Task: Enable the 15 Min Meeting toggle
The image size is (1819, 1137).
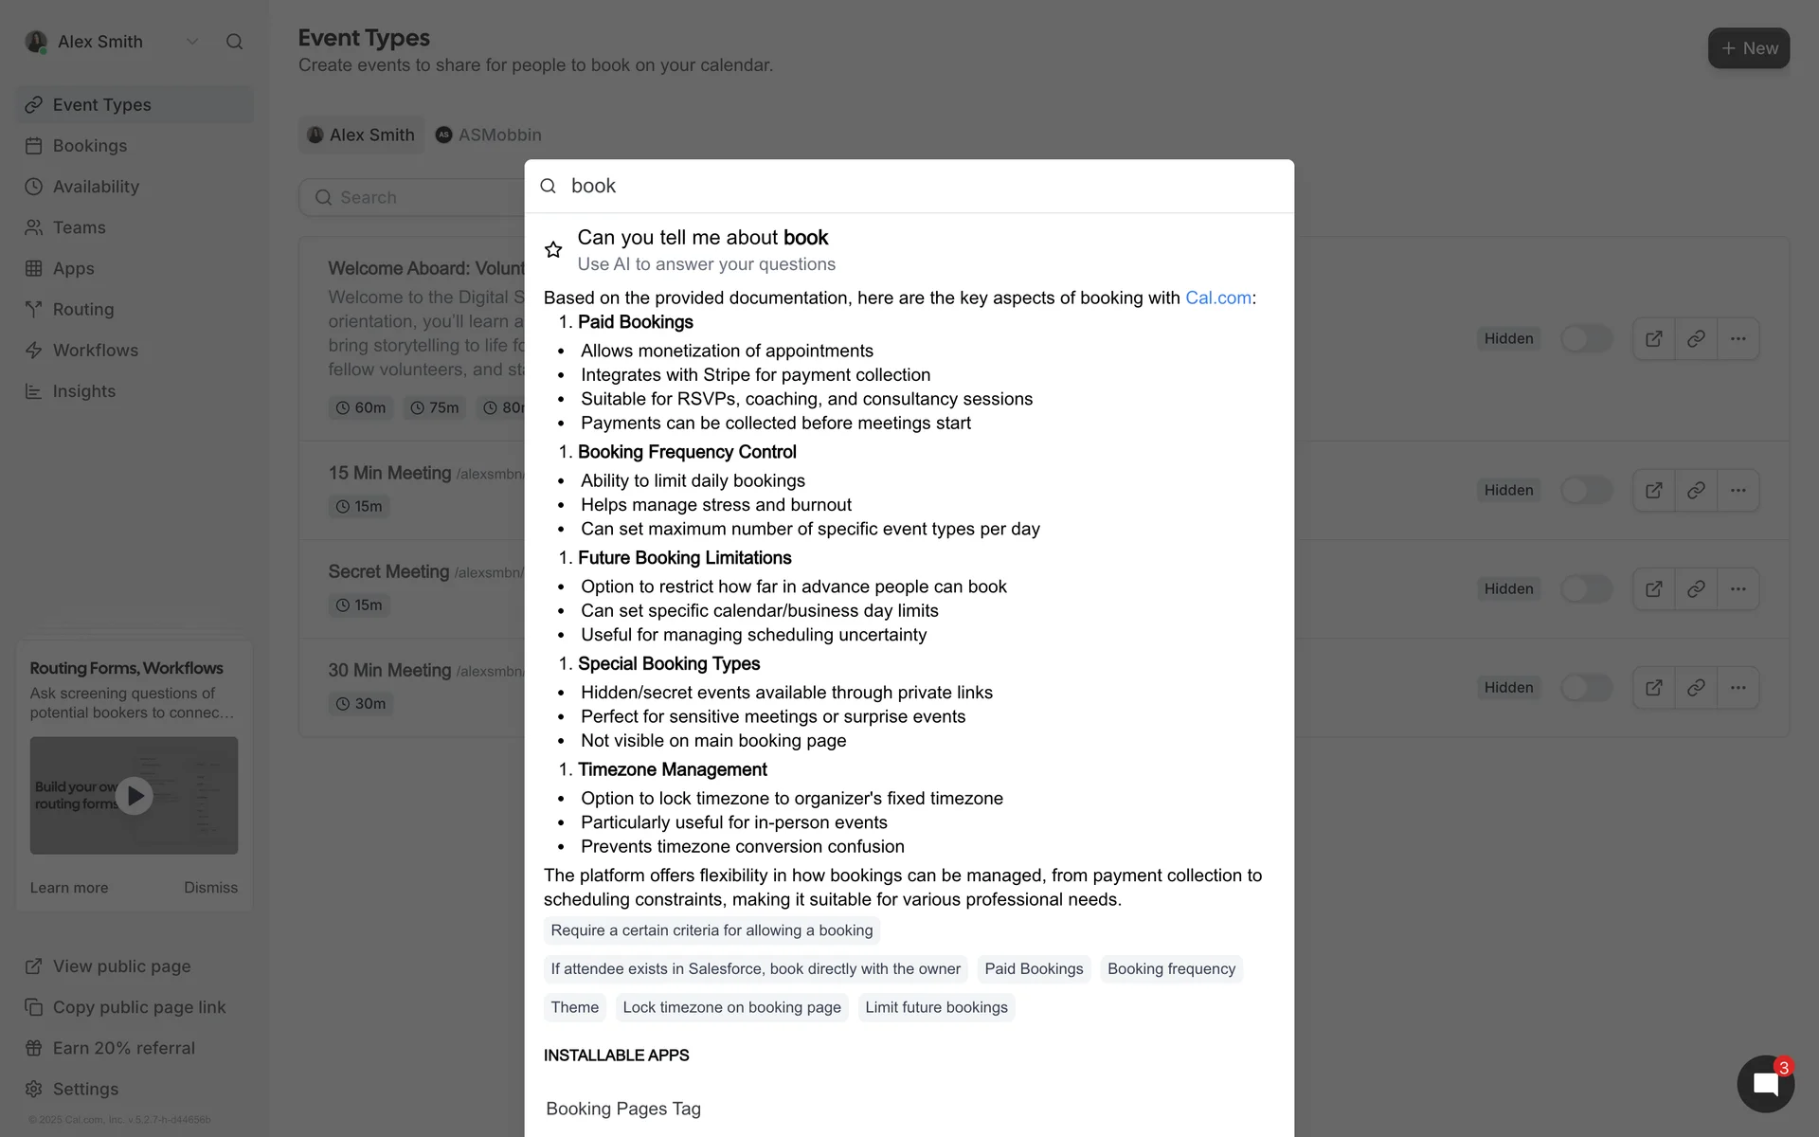Action: [1586, 491]
